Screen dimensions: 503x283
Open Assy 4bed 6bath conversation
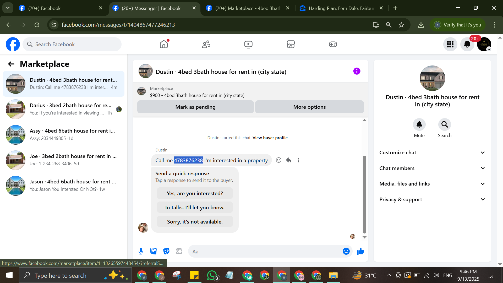64,135
